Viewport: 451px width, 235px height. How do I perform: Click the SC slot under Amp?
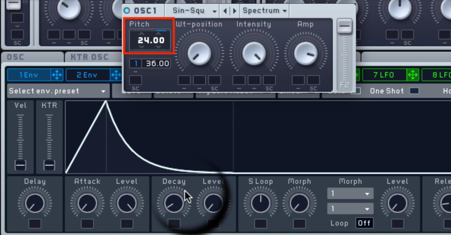(x=314, y=80)
